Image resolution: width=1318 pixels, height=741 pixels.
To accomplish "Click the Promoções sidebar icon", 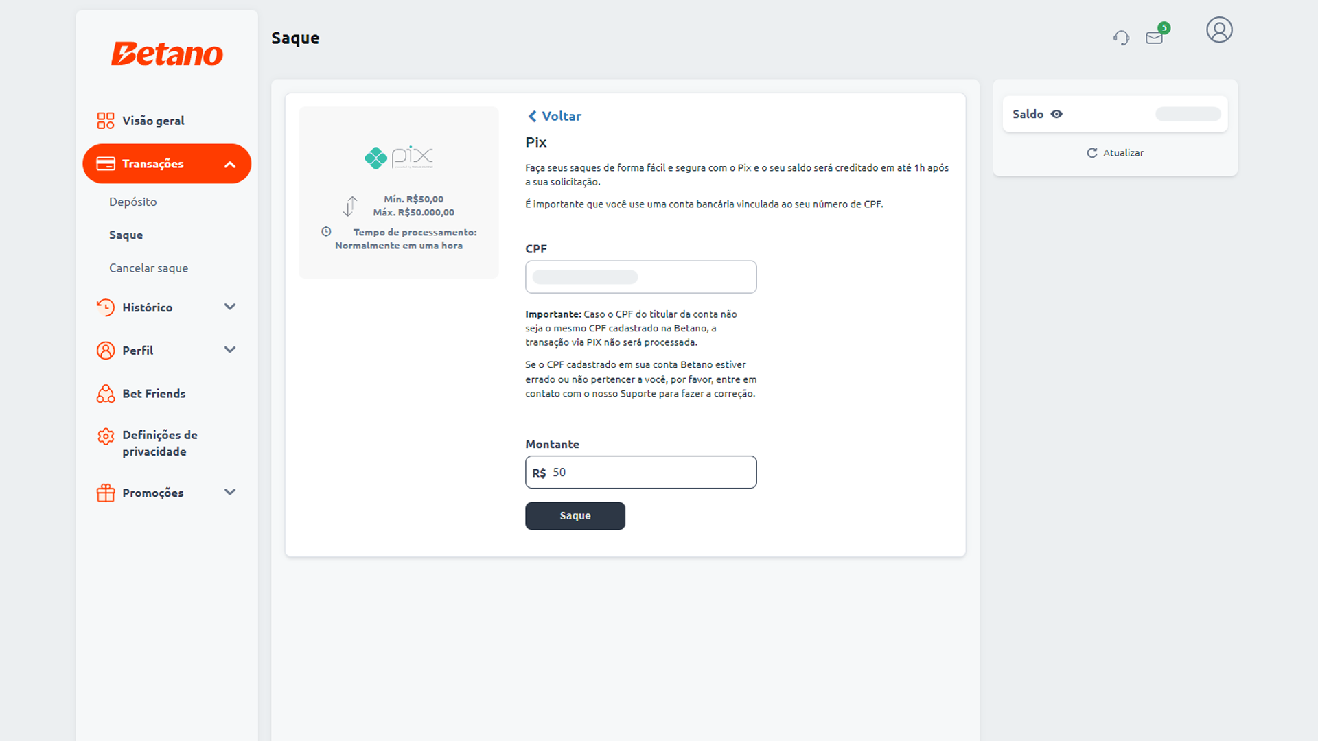I will (105, 492).
